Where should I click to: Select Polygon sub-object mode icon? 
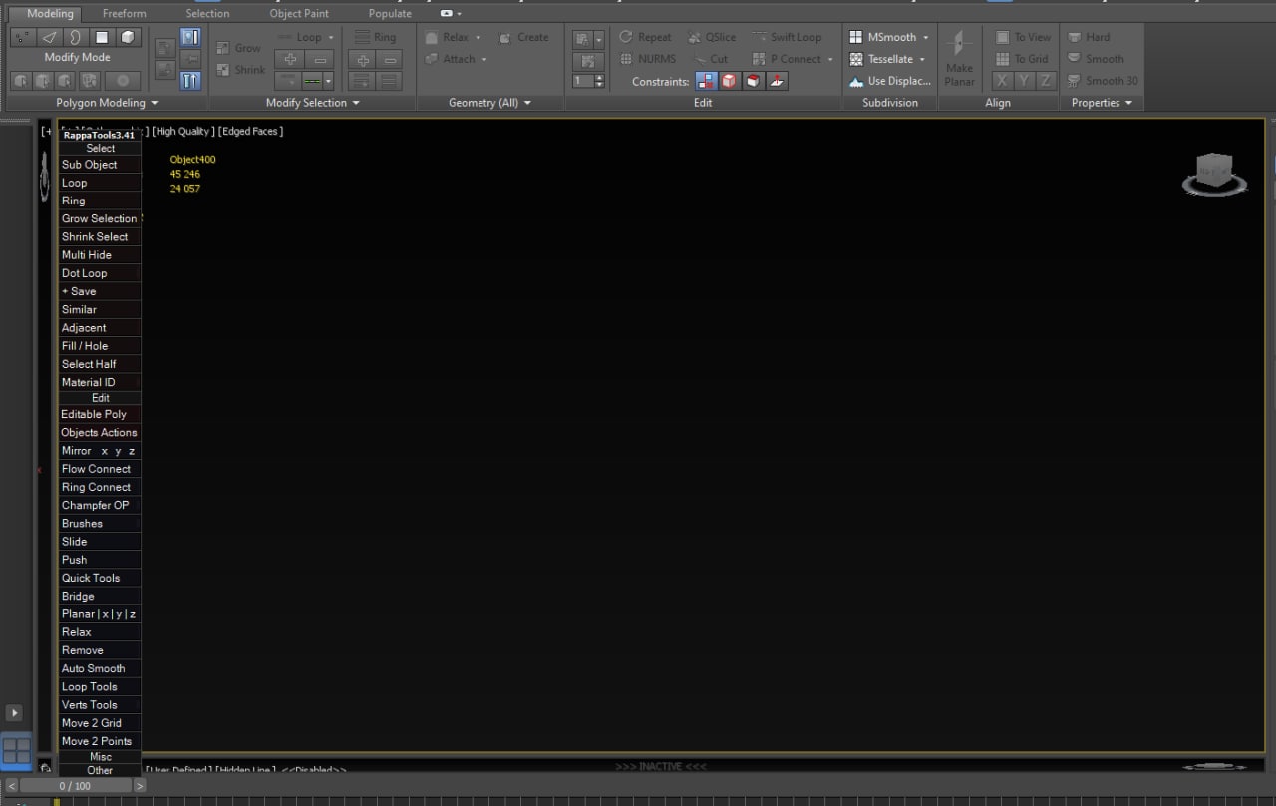[x=102, y=37]
